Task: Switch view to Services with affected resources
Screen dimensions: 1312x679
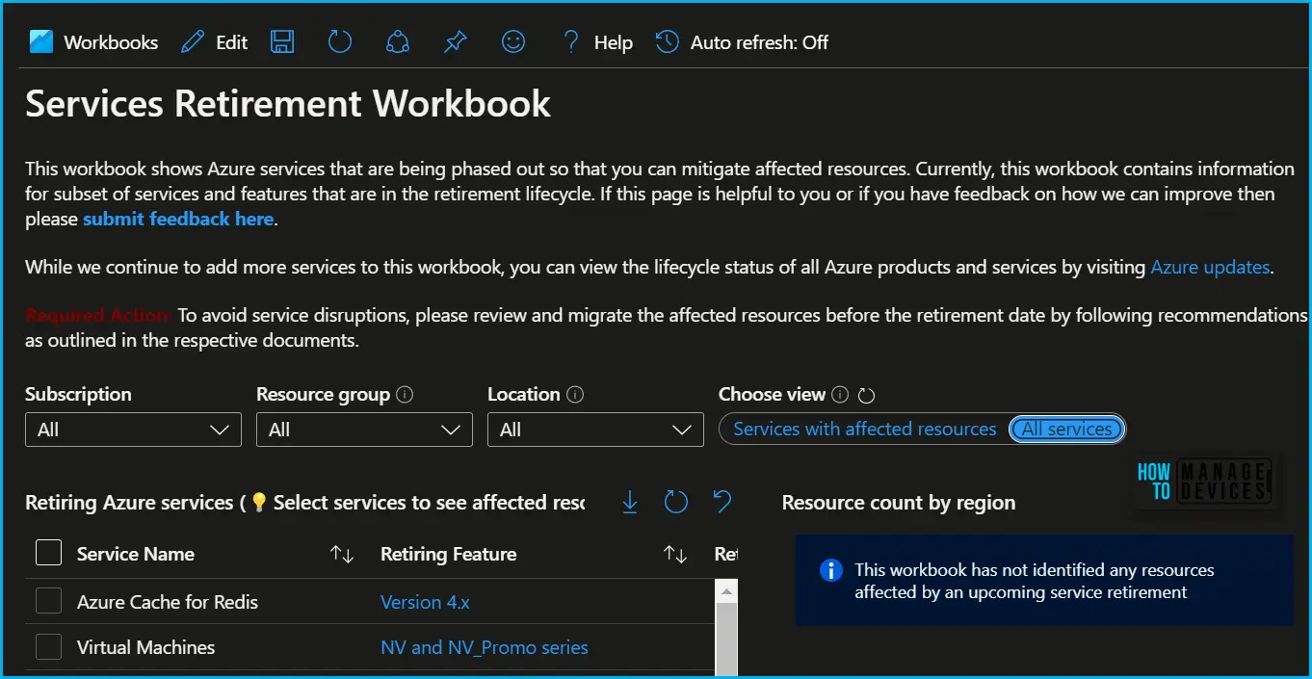Action: 865,430
